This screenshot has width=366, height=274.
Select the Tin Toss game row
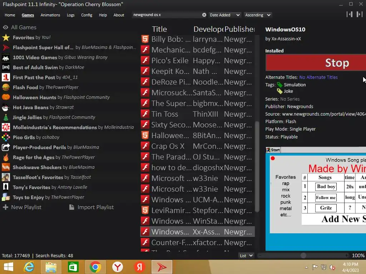(197, 114)
